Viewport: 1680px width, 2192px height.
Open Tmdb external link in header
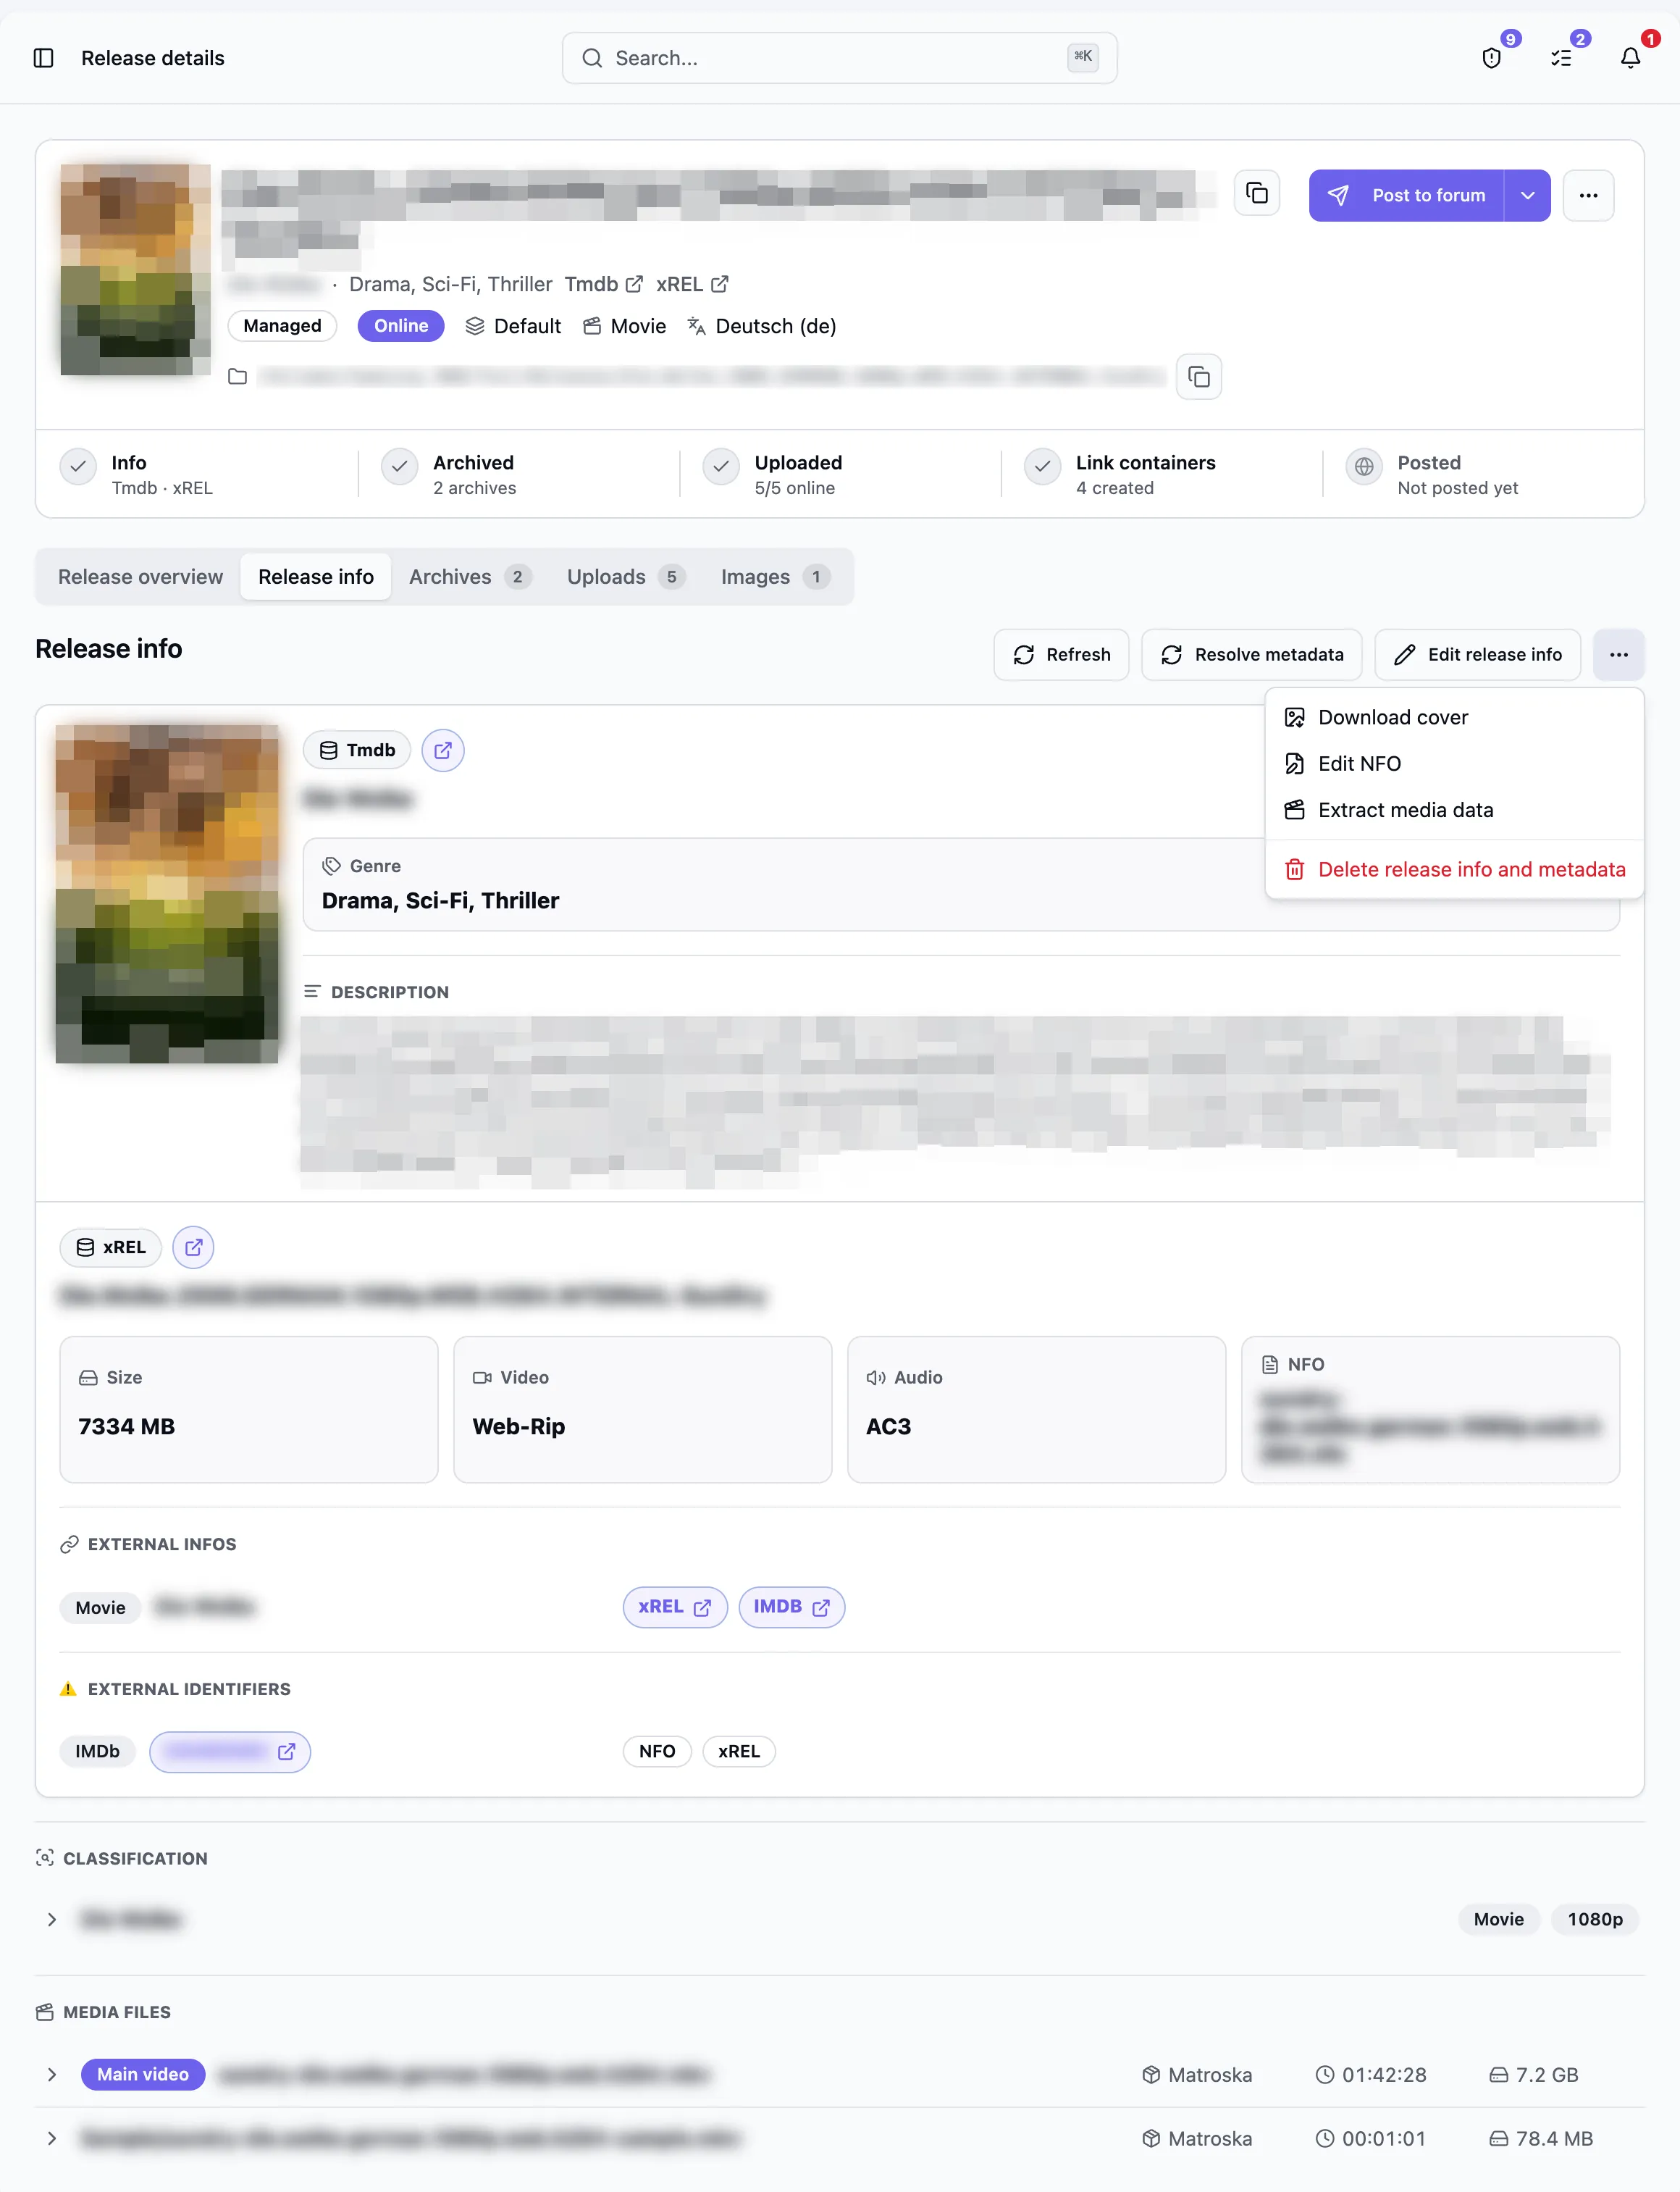[603, 284]
